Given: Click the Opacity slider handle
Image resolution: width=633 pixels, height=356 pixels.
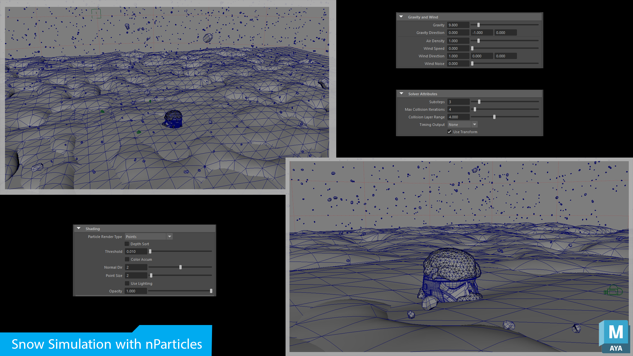Looking at the screenshot, I should click(211, 291).
